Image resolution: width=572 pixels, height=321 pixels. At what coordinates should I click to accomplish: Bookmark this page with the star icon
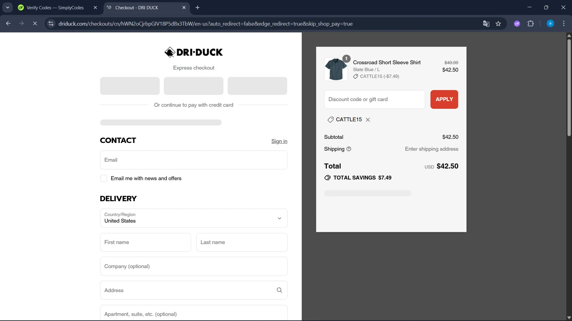pyautogui.click(x=498, y=24)
